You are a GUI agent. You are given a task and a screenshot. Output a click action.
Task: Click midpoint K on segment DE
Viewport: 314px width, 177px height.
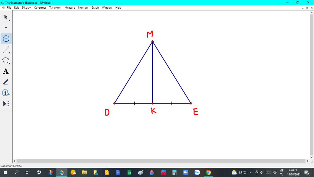[x=153, y=103]
